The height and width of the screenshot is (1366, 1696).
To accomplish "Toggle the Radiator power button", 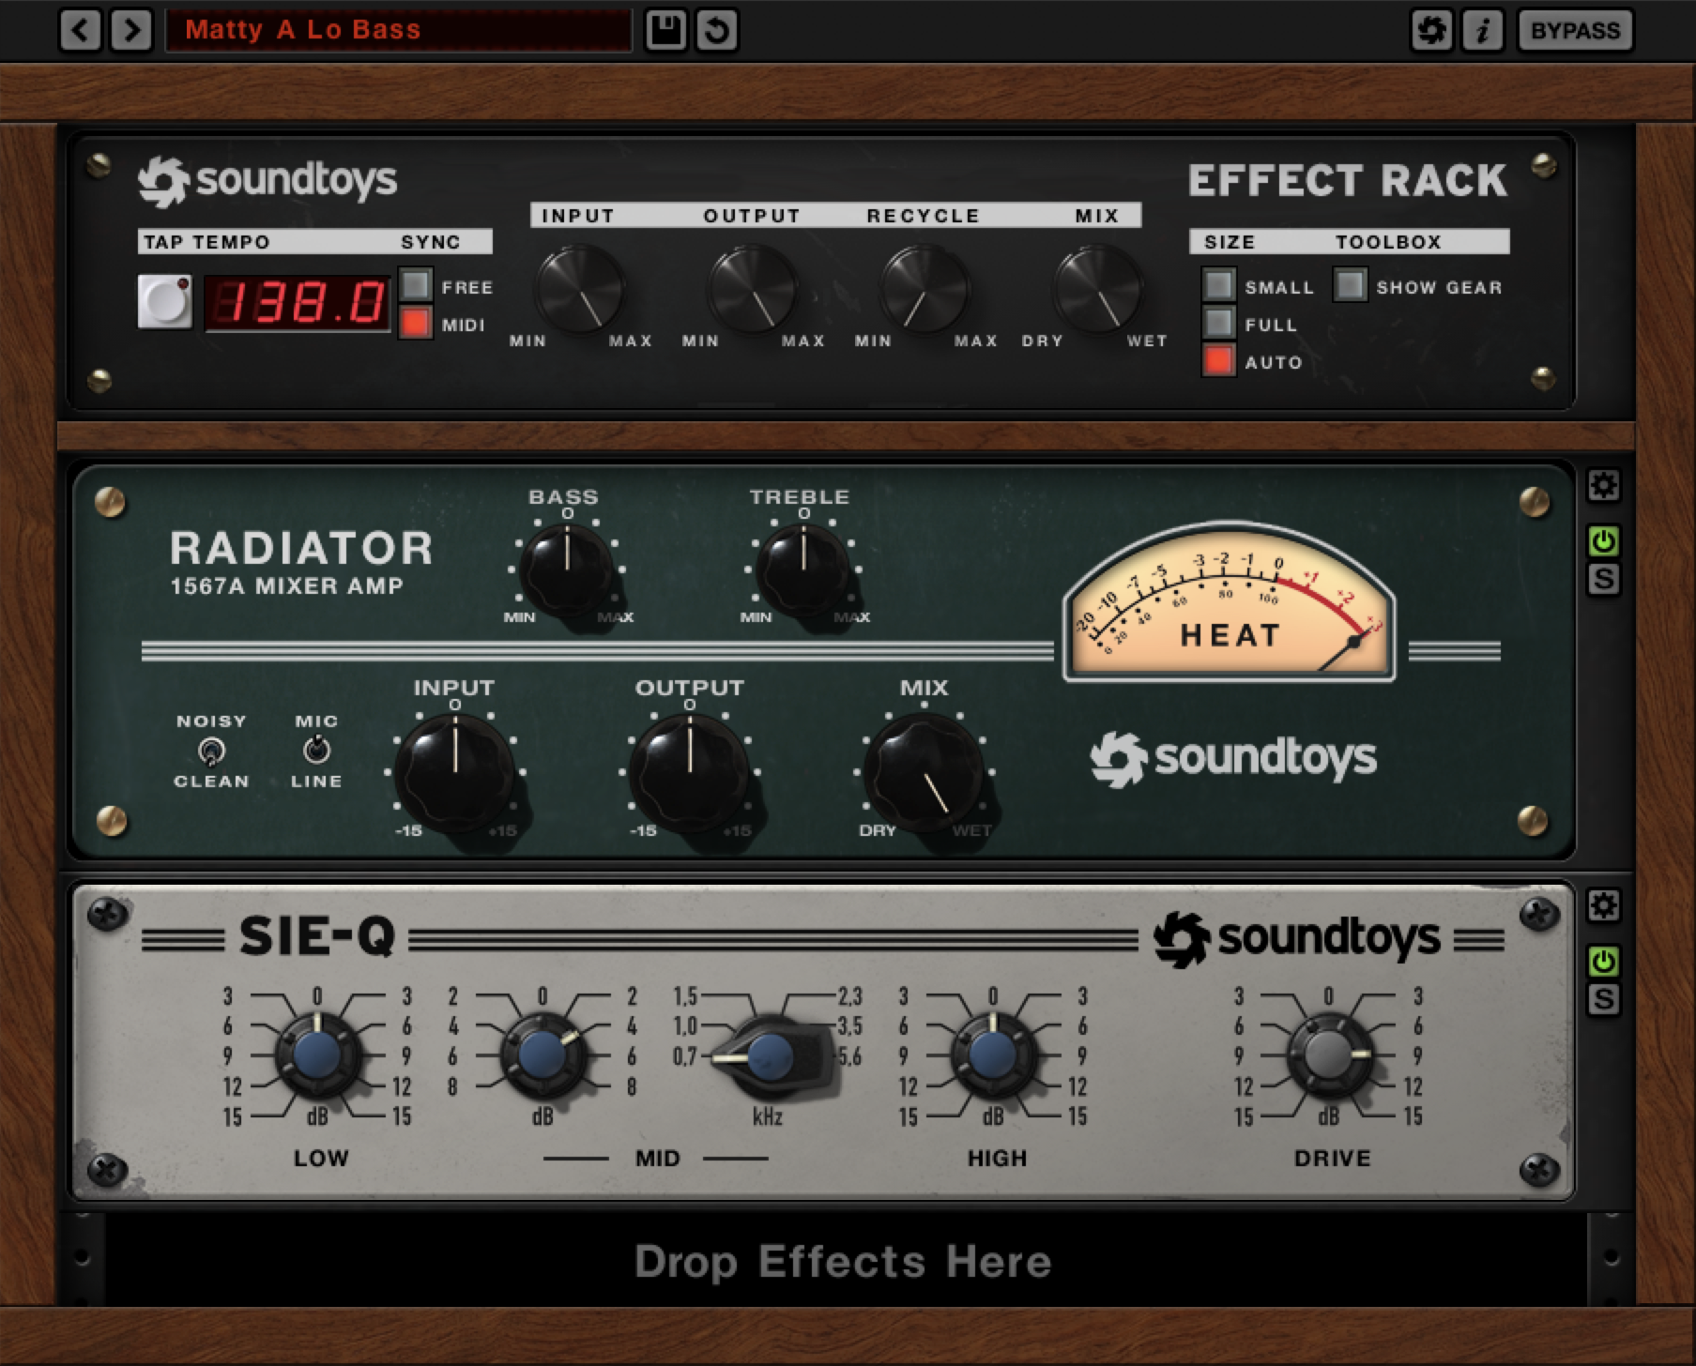I will click(x=1603, y=541).
